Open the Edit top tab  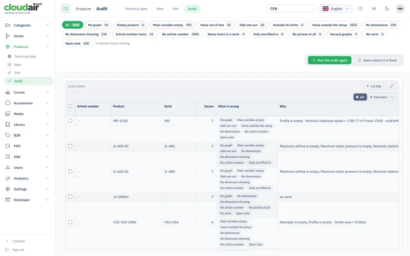[x=175, y=9]
